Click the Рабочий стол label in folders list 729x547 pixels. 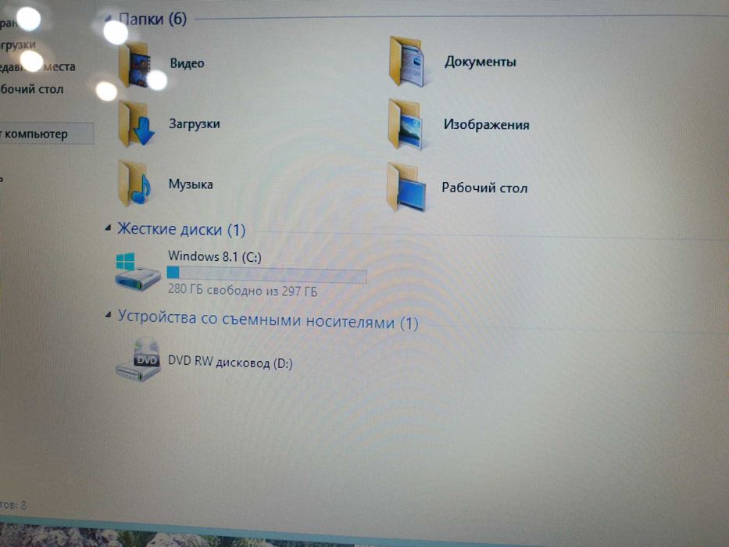point(484,188)
